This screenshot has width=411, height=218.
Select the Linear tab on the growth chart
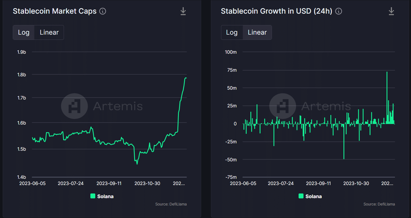(257, 32)
